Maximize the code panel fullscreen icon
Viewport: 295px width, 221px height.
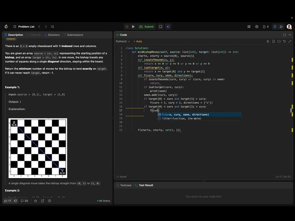tap(284, 35)
